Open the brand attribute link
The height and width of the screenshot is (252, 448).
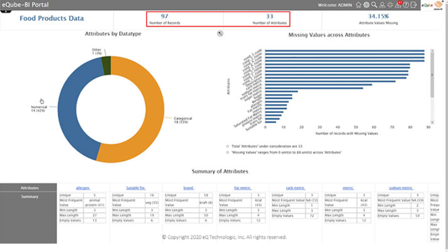coord(189,188)
